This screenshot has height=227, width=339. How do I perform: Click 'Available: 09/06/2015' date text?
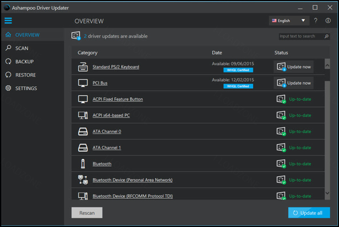click(233, 64)
